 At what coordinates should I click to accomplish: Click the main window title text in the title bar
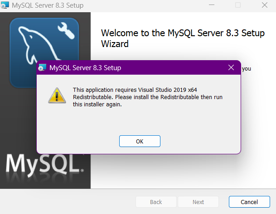(48, 5)
